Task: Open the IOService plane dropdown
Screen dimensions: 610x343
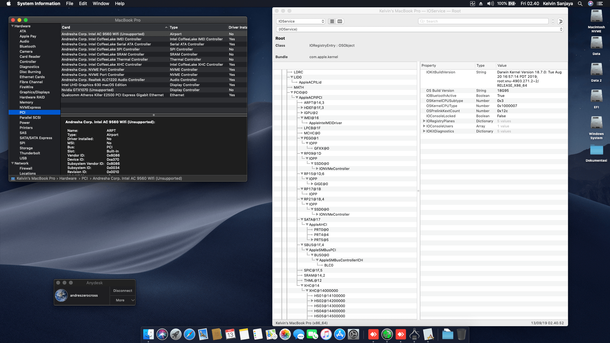Action: pos(301,21)
